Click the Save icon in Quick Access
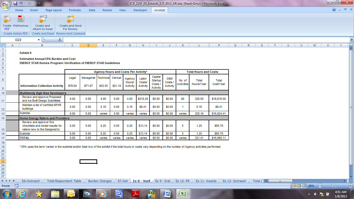The width and height of the screenshot is (354, 199). click(15, 4)
